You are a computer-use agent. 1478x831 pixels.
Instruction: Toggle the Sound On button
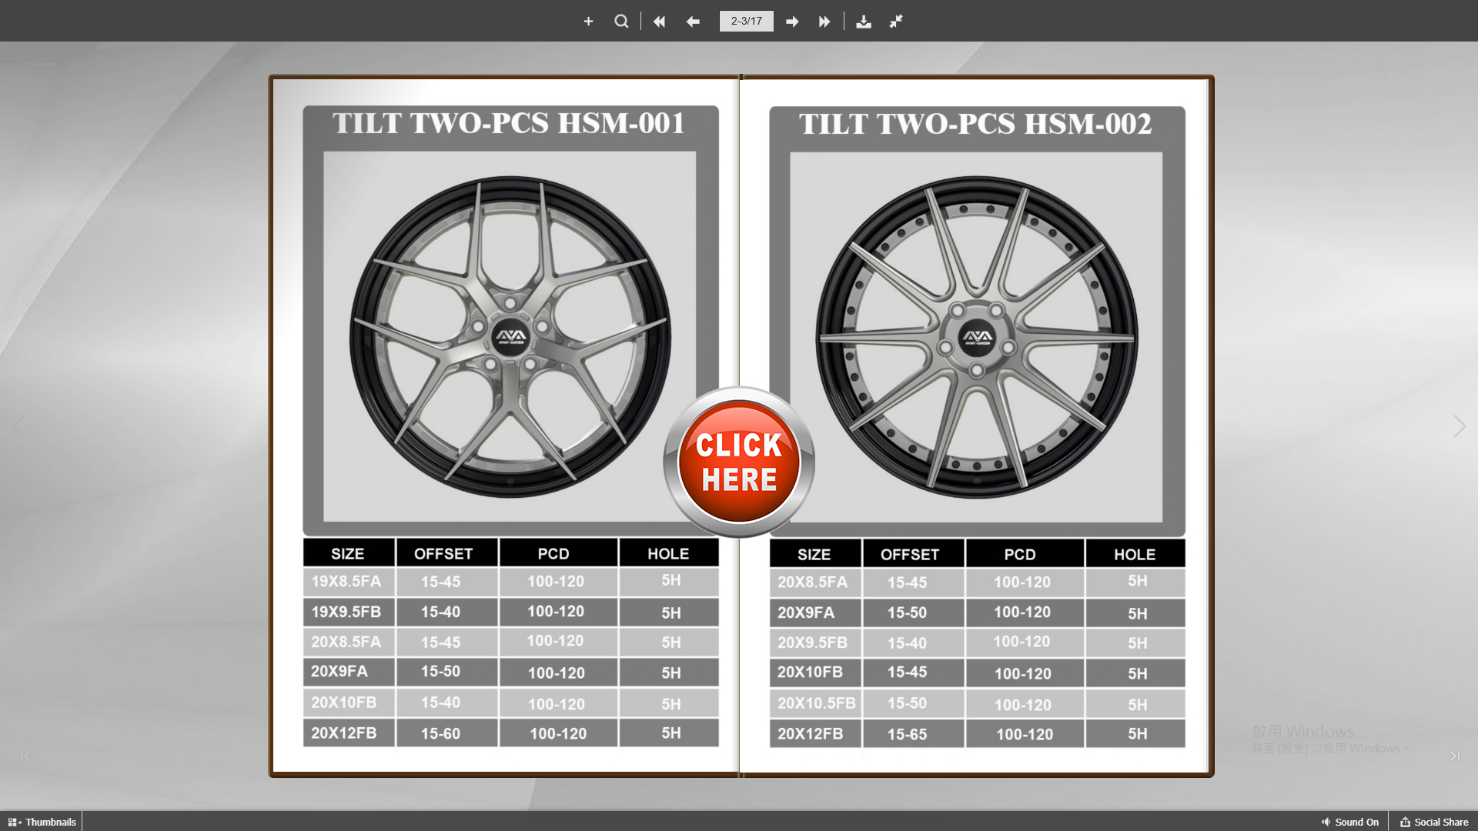(x=1349, y=822)
